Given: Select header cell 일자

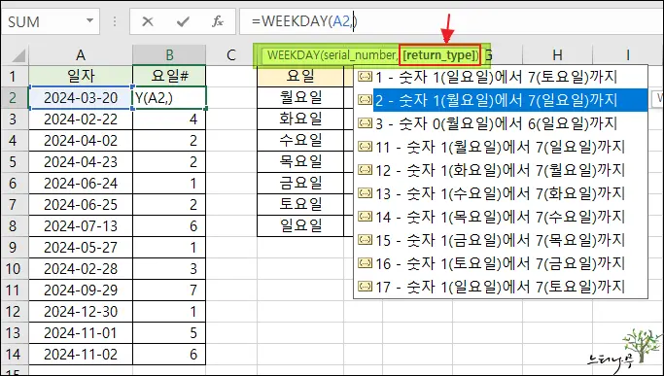Looking at the screenshot, I should click(x=81, y=76).
